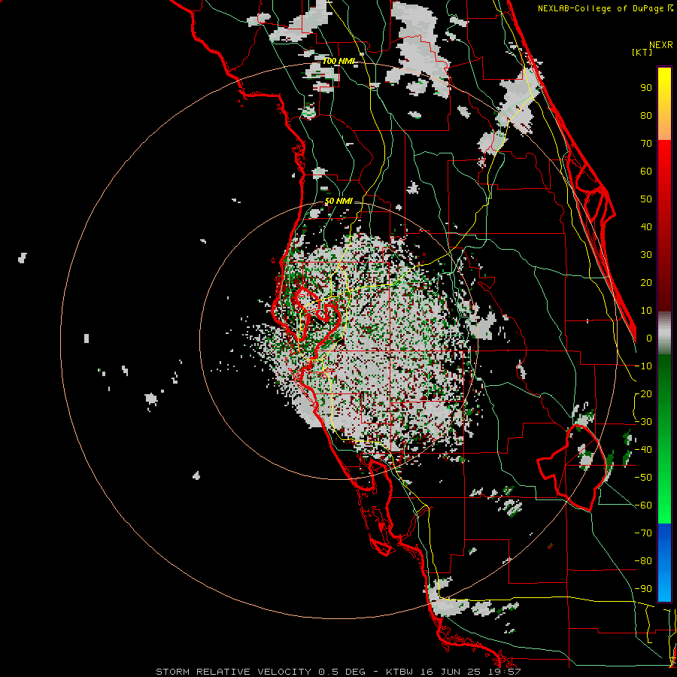
Task: Click the -10 value on the velocity scale
Action: (x=643, y=366)
